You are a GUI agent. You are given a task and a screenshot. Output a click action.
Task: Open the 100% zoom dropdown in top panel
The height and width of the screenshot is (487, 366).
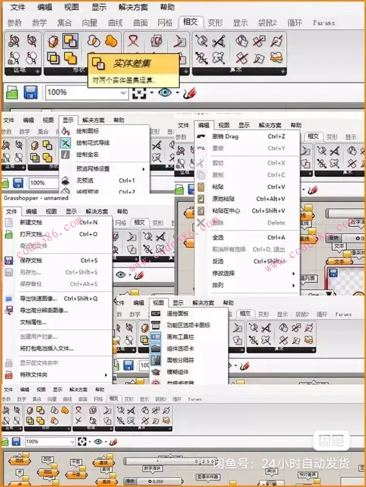coord(123,93)
